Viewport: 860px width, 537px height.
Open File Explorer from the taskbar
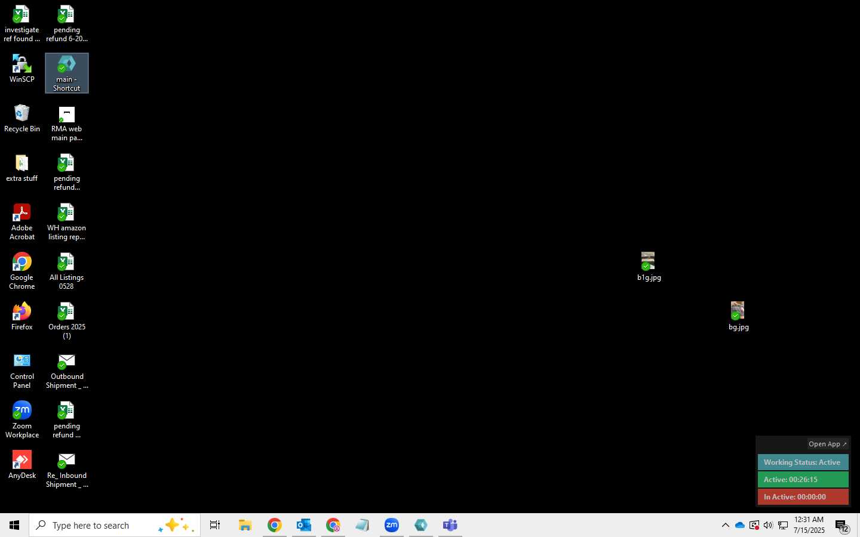(245, 525)
